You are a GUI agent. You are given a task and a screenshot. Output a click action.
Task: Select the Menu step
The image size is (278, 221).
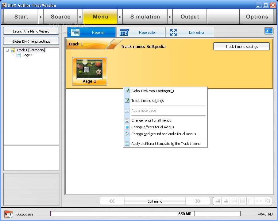100,17
